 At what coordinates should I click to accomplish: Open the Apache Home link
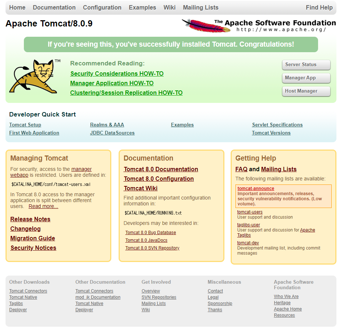click(x=288, y=309)
